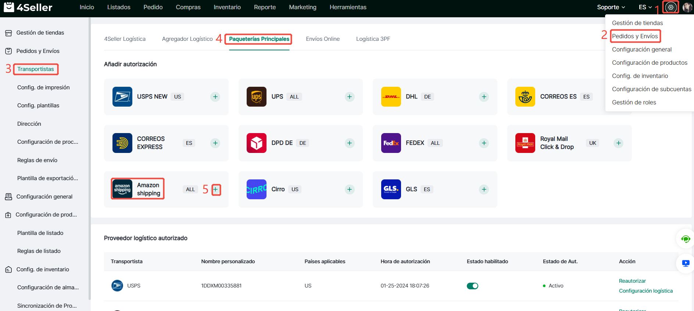694x311 pixels.
Task: Select Configuración de productos in settings dropdown
Action: click(x=650, y=62)
